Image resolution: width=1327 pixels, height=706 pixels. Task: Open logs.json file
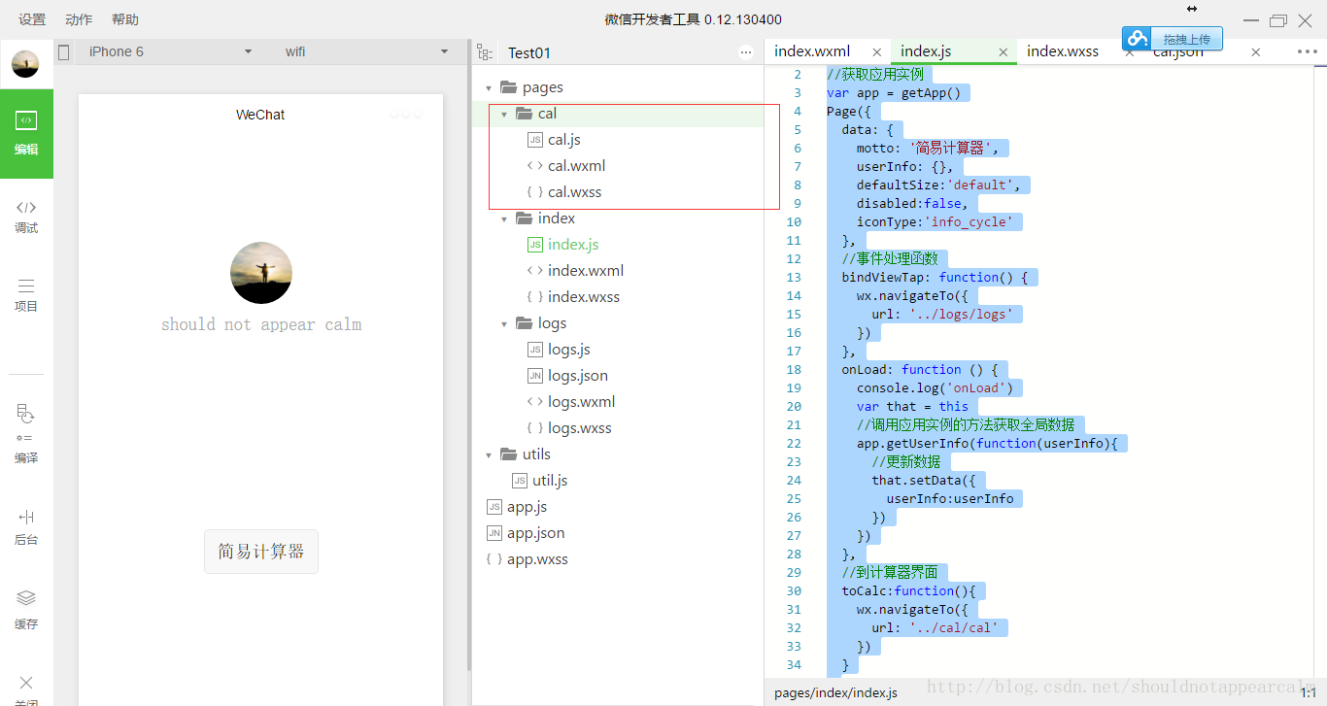578,376
